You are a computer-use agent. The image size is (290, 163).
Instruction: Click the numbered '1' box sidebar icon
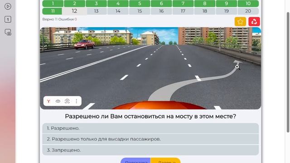point(8,19)
